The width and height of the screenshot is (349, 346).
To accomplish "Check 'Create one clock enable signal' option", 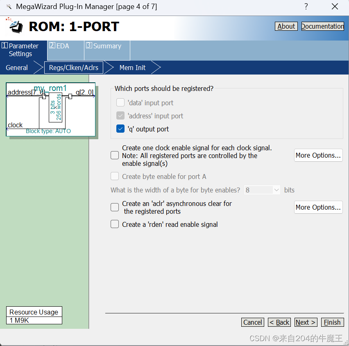I will pos(115,155).
